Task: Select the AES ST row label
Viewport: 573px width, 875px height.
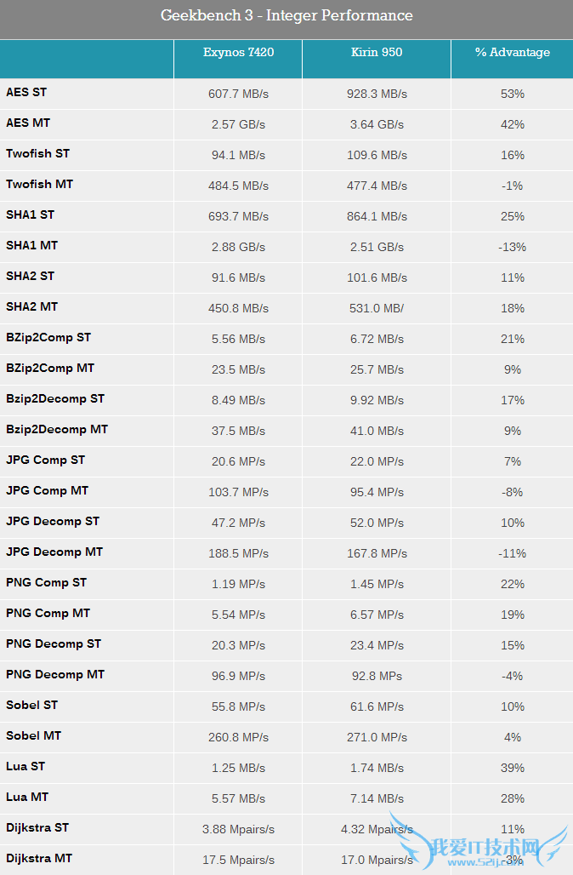Action: tap(26, 92)
